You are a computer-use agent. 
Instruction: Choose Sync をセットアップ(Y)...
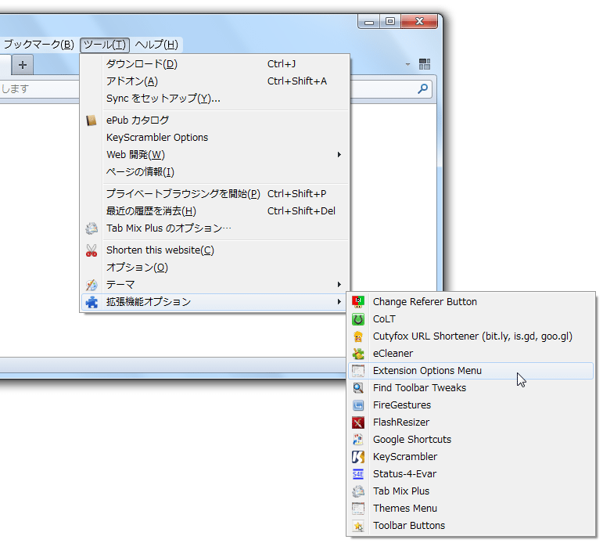215,99
